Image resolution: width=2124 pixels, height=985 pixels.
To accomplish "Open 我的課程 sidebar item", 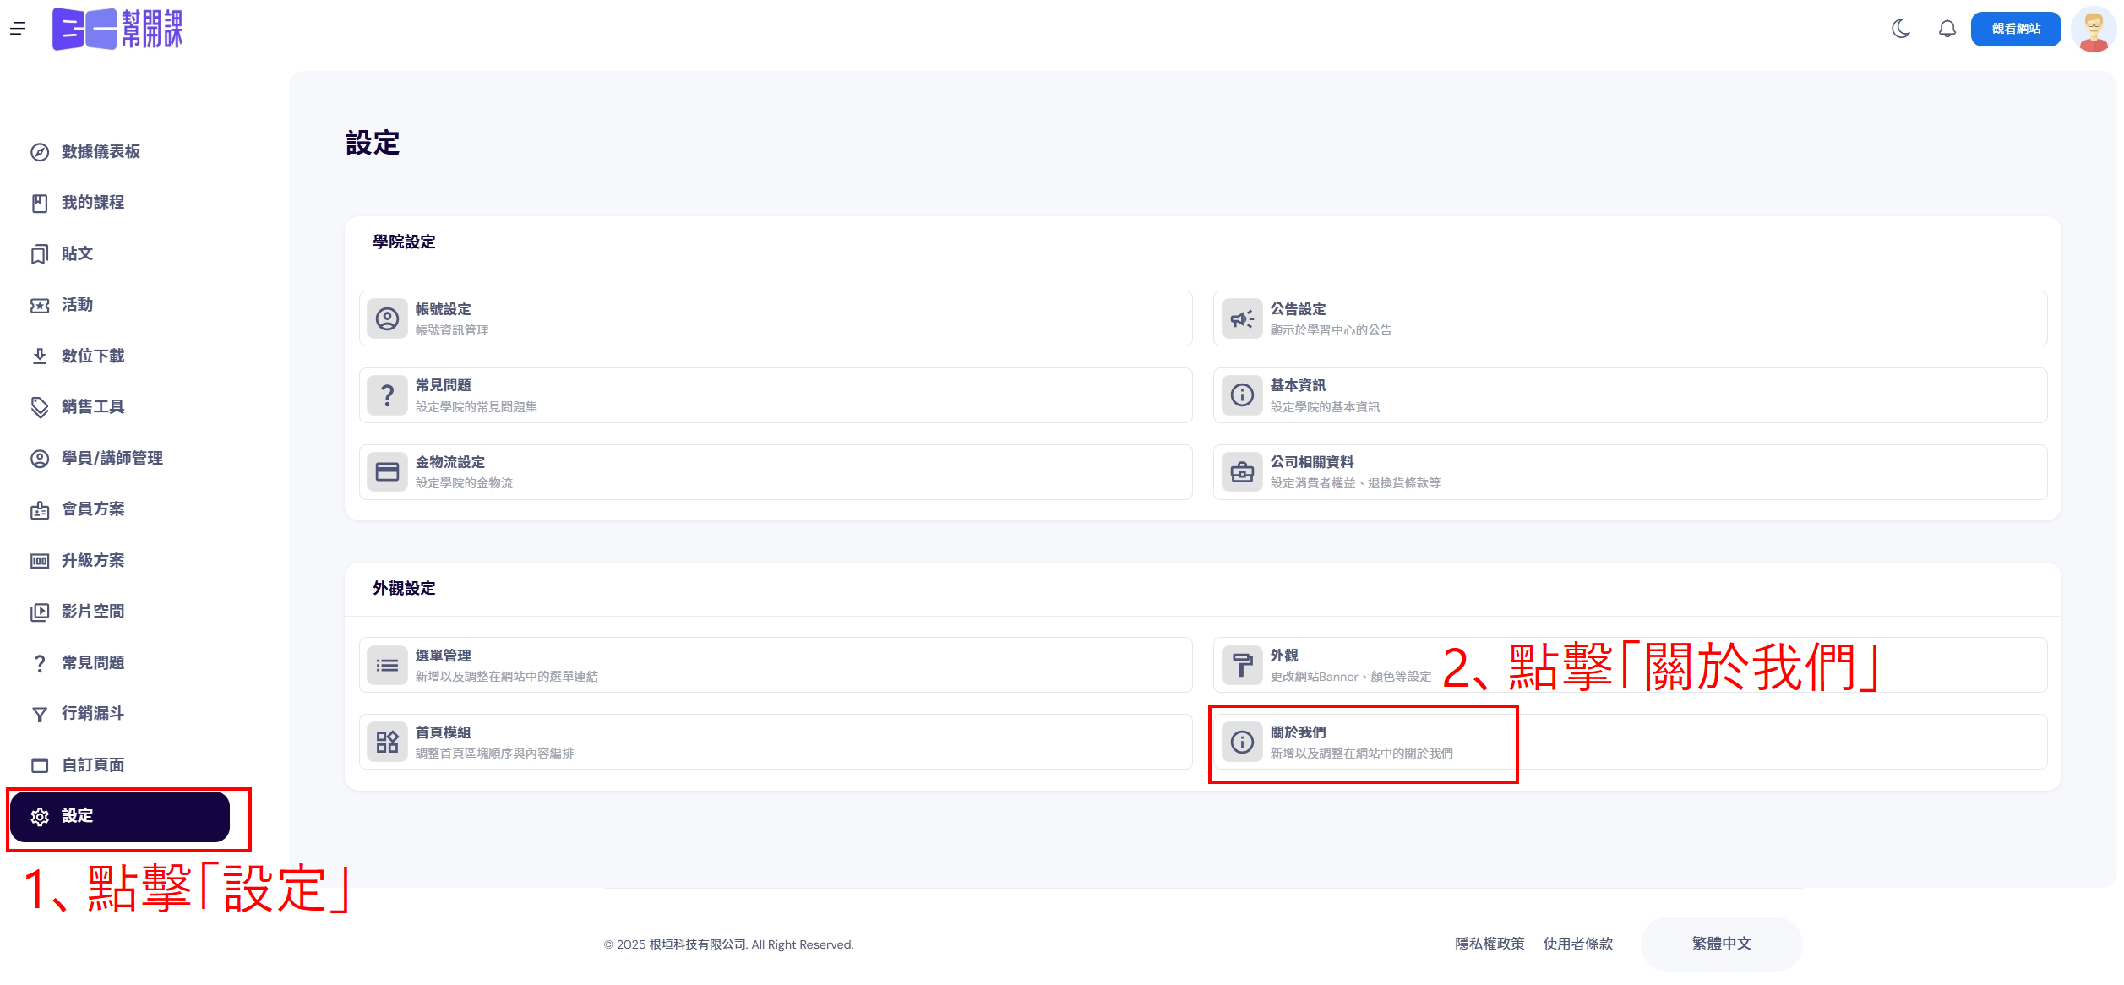I will (x=92, y=203).
